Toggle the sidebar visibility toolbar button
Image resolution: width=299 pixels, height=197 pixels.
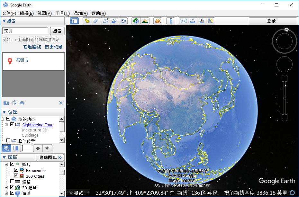pos(74,21)
